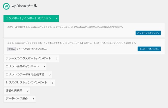Viewport: 168px width, 108px height.
Task: Click ファイルが選択されていません text
Action: [32, 49]
